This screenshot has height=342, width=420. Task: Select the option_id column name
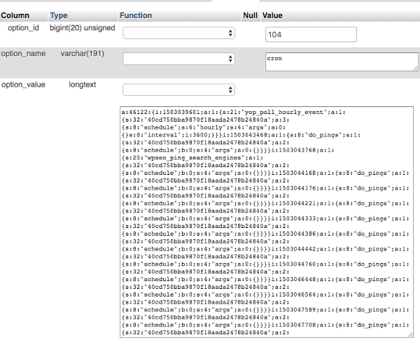[24, 27]
